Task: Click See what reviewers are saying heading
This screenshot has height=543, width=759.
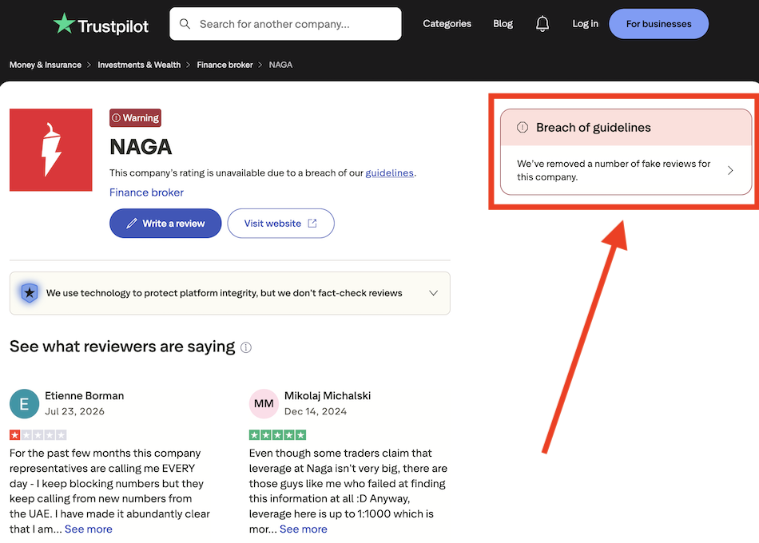Action: (x=122, y=347)
